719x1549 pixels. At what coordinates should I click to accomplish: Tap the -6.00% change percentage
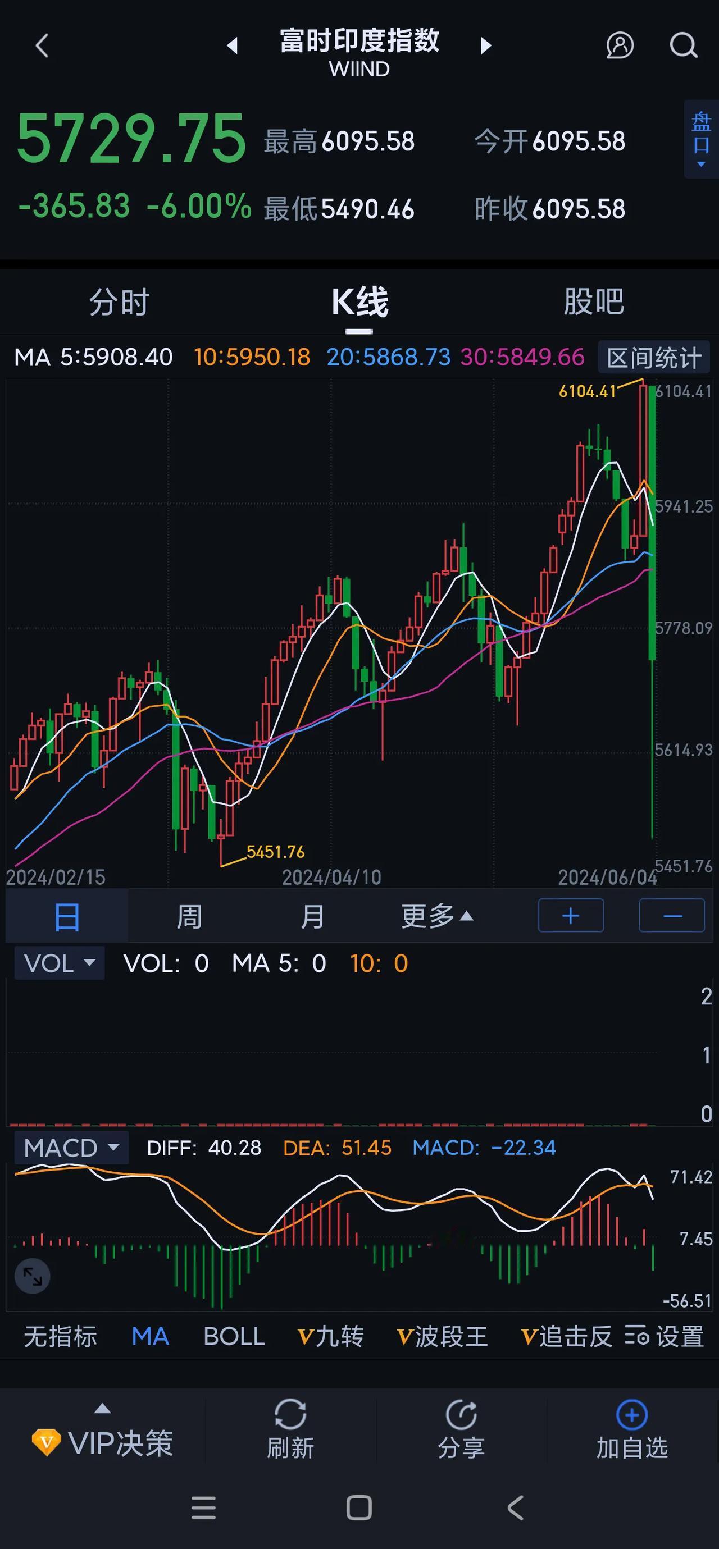(x=199, y=205)
